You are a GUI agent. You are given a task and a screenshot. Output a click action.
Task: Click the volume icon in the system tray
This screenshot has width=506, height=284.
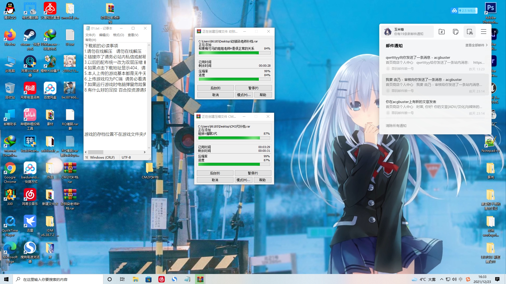pos(454,280)
